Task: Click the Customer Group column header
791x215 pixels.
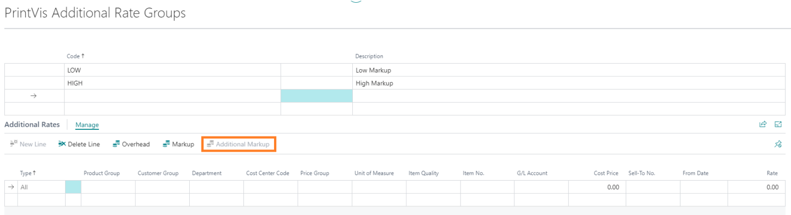Action: point(158,173)
